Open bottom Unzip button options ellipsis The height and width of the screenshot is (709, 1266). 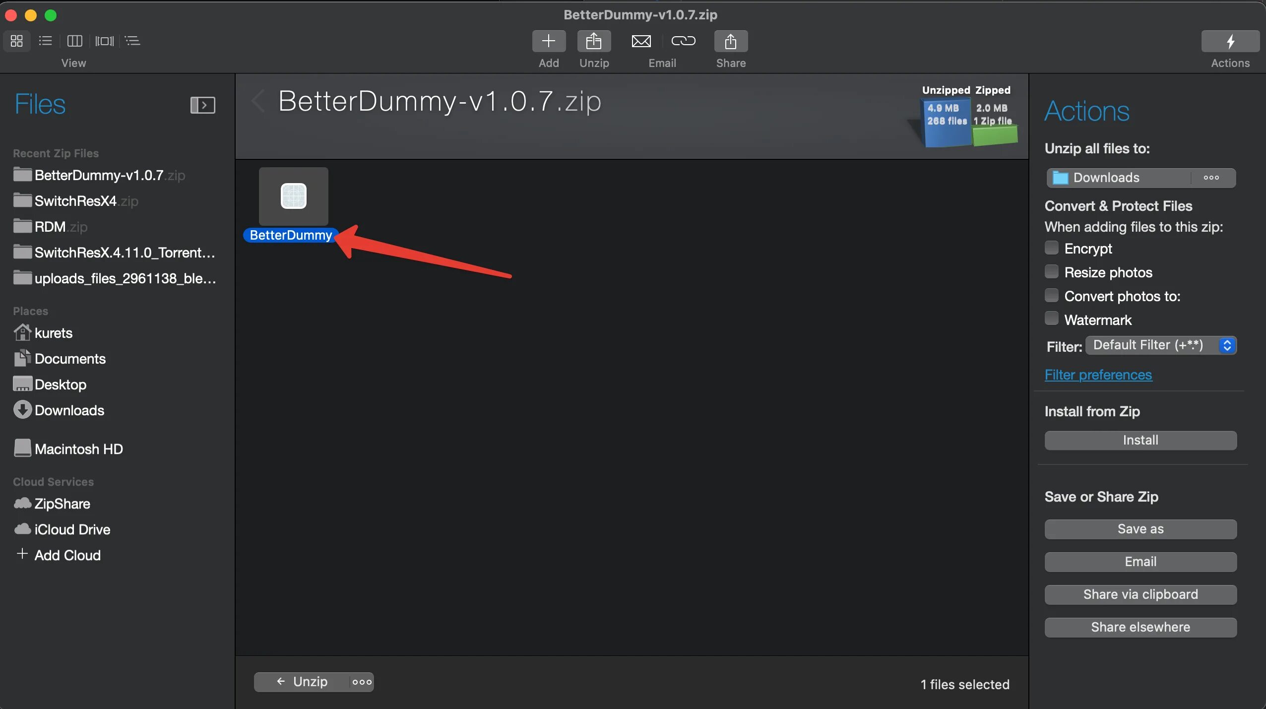pyautogui.click(x=362, y=682)
